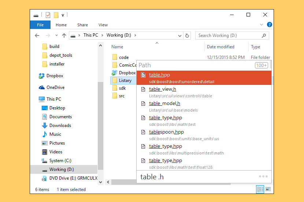Viewport: 304px width, 202px height.
Task: Sort by the Date modified column header
Action: click(220, 47)
